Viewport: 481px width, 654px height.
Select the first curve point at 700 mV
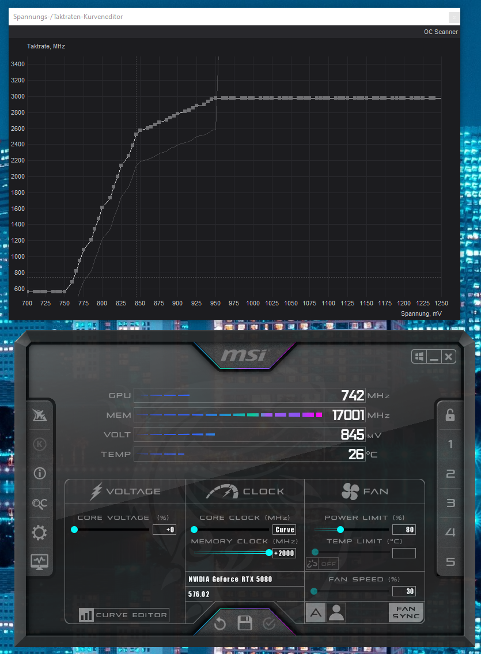[x=28, y=291]
